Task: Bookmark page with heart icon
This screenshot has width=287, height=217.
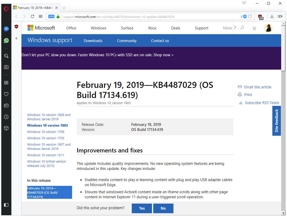Action: tap(250, 16)
